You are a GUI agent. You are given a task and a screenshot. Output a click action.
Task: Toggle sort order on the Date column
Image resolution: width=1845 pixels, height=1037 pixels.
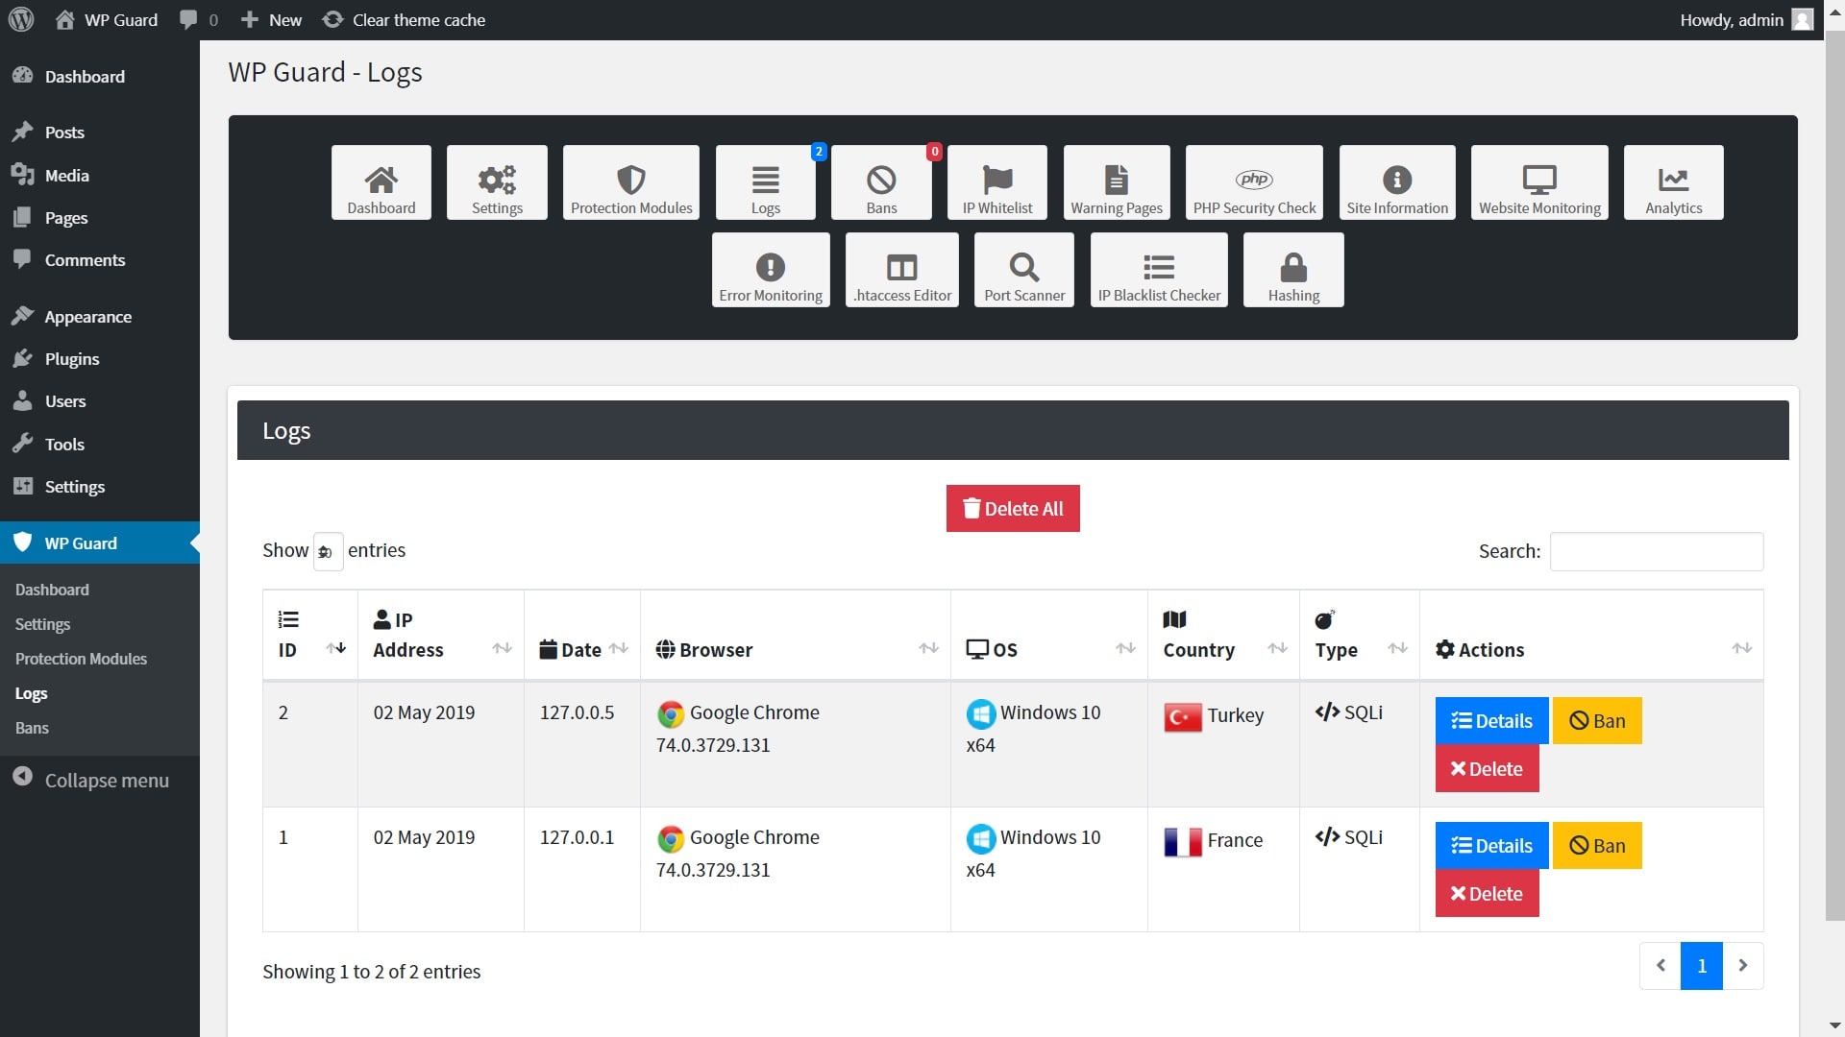point(620,649)
